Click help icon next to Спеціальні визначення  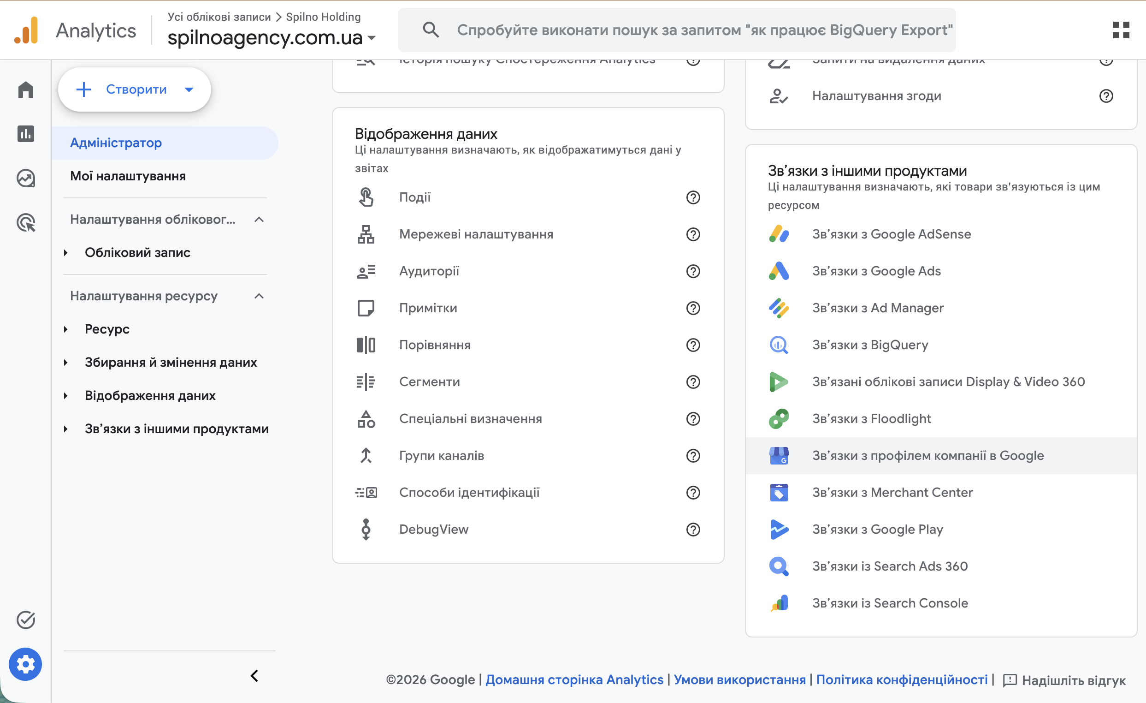[x=693, y=419]
